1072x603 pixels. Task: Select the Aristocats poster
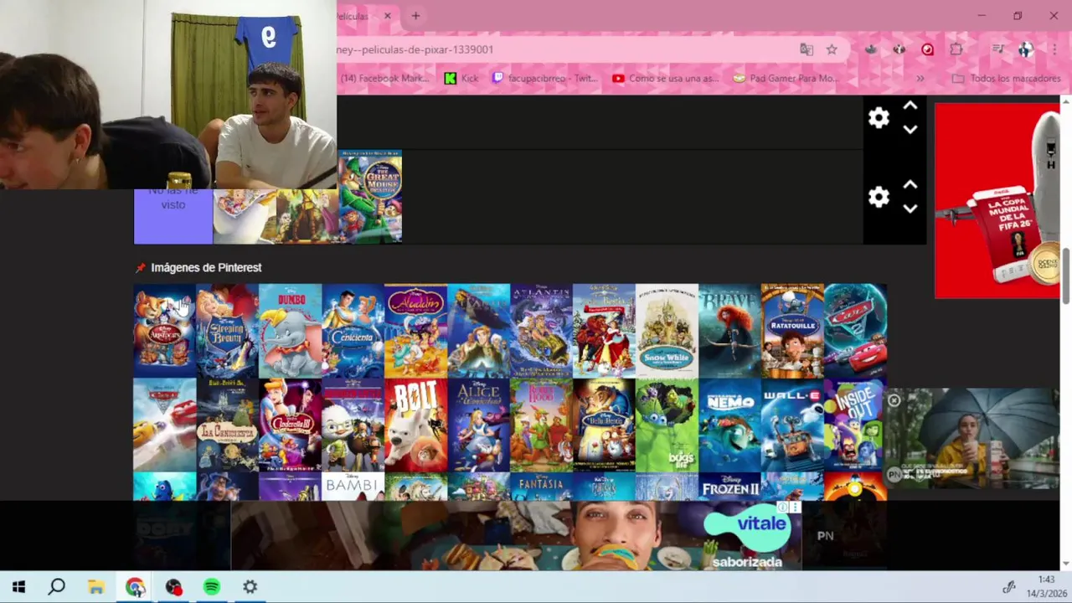[165, 331]
